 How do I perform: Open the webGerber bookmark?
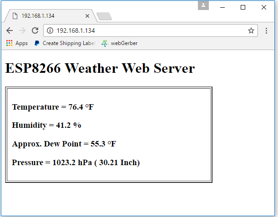coord(120,43)
